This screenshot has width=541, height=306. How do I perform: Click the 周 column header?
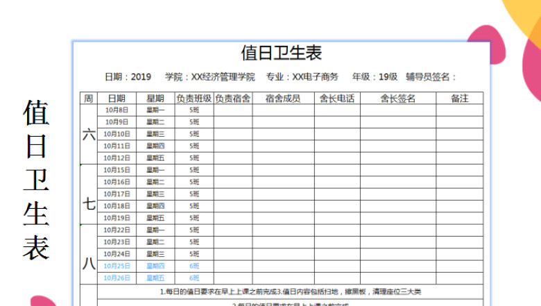pos(89,99)
